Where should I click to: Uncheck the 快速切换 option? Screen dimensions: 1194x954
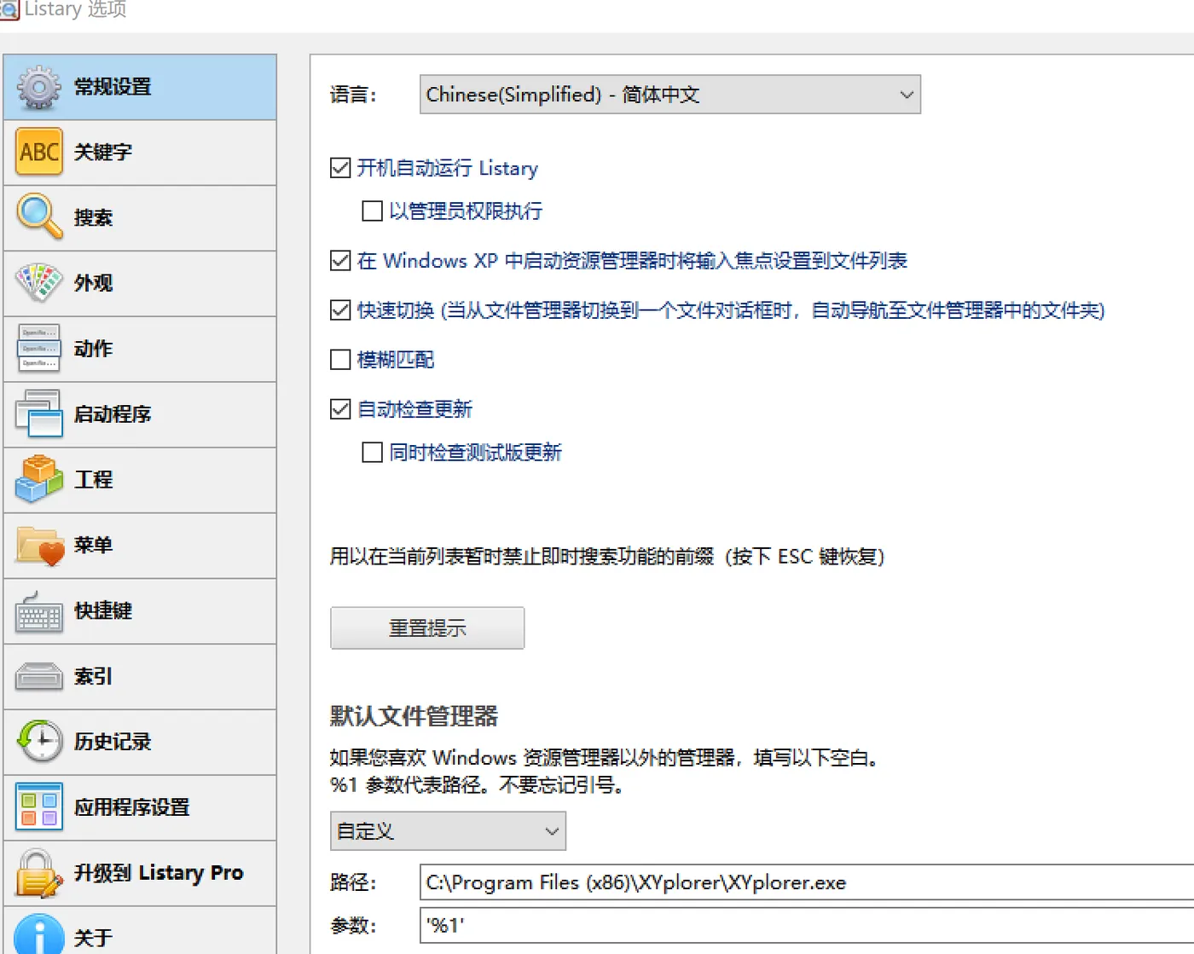coord(340,309)
